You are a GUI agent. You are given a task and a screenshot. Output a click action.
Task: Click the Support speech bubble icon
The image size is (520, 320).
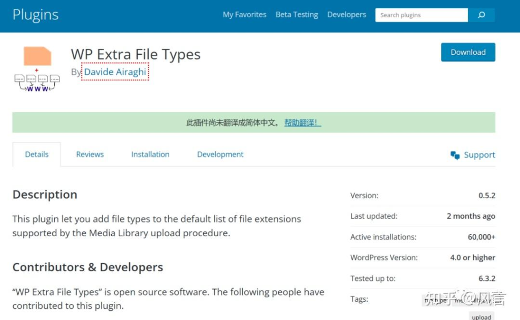[x=455, y=155]
